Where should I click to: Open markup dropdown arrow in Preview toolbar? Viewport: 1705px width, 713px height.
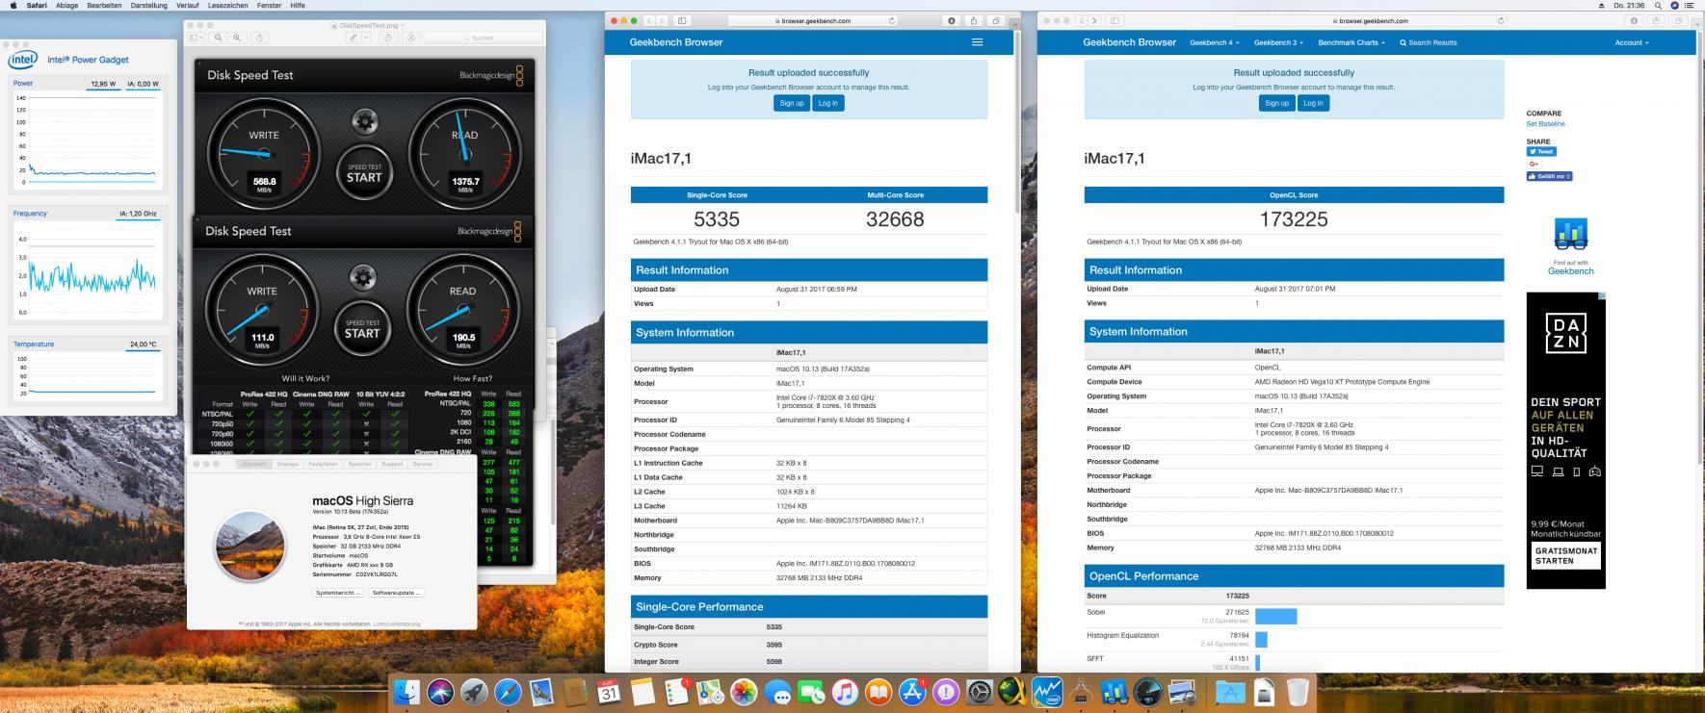(366, 38)
